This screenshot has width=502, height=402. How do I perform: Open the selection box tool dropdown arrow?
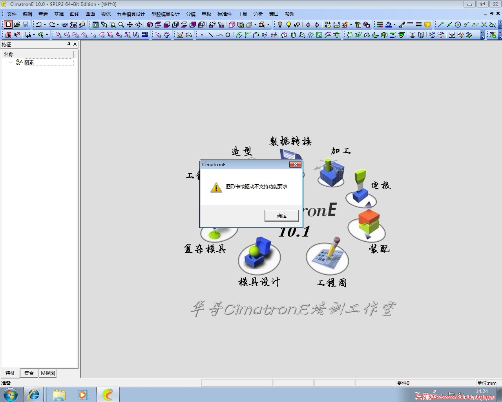(x=34, y=35)
